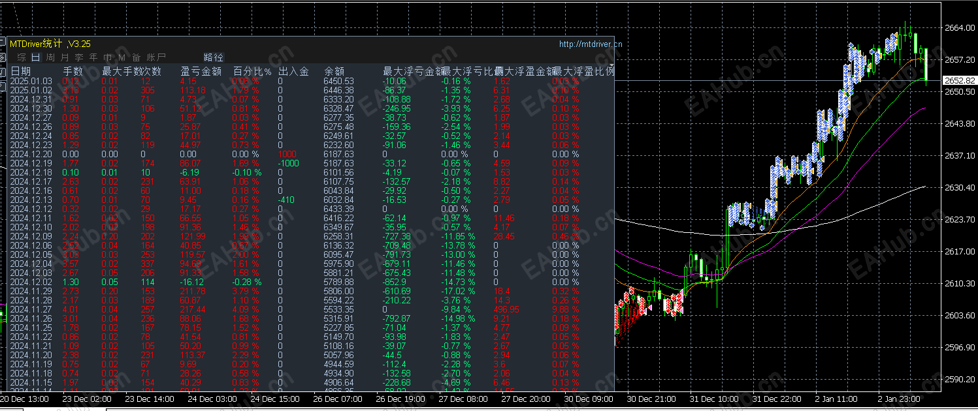The height and width of the screenshot is (411, 978).
Task: Select the 2024.12.20 date cell
Action: coord(31,154)
